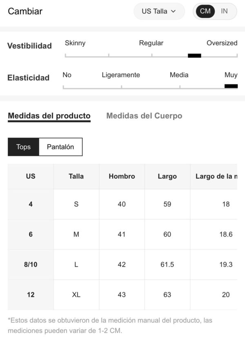Select the US size 6 row

click(x=122, y=234)
